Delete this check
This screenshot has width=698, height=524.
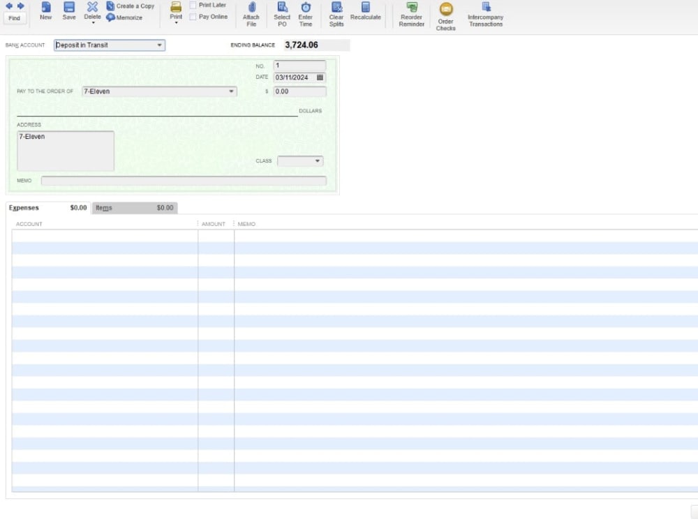pyautogui.click(x=92, y=10)
